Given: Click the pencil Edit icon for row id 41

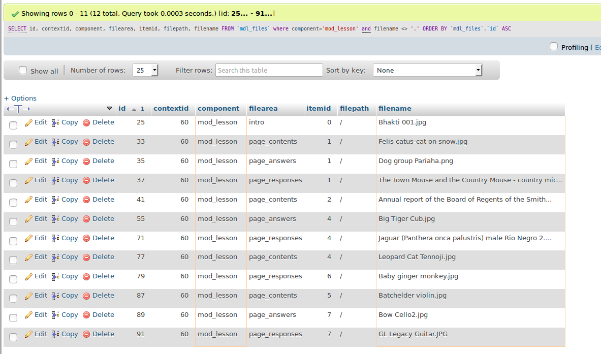Looking at the screenshot, I should point(29,200).
